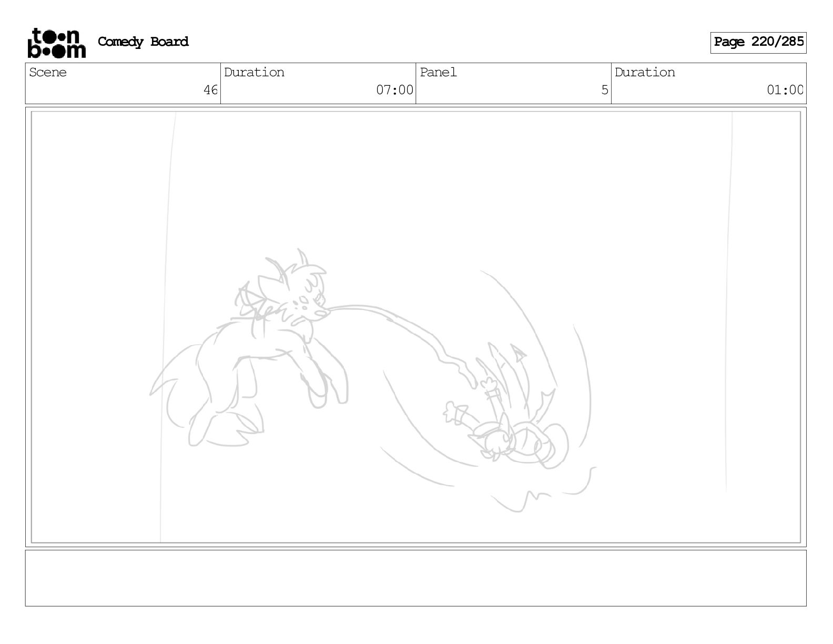Click the scene Duration value '07:00'
The width and height of the screenshot is (833, 644).
point(394,90)
